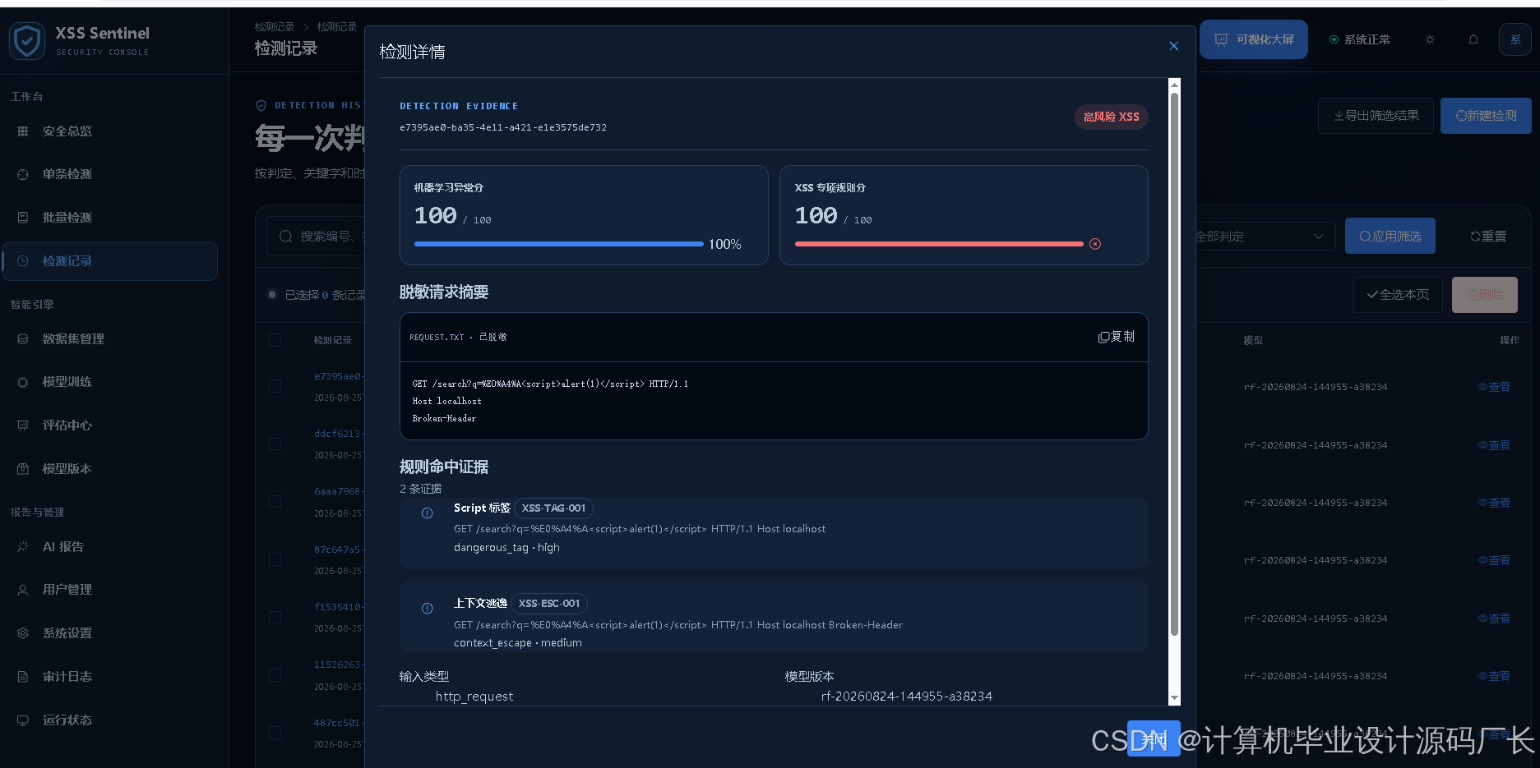1540x768 pixels.
Task: Open 评估中心 via its sidebar icon
Action: click(x=23, y=425)
